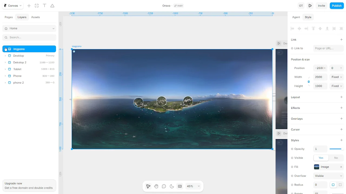346x194 pixels.
Task: Start the preview with the play icon
Action: (x=310, y=6)
